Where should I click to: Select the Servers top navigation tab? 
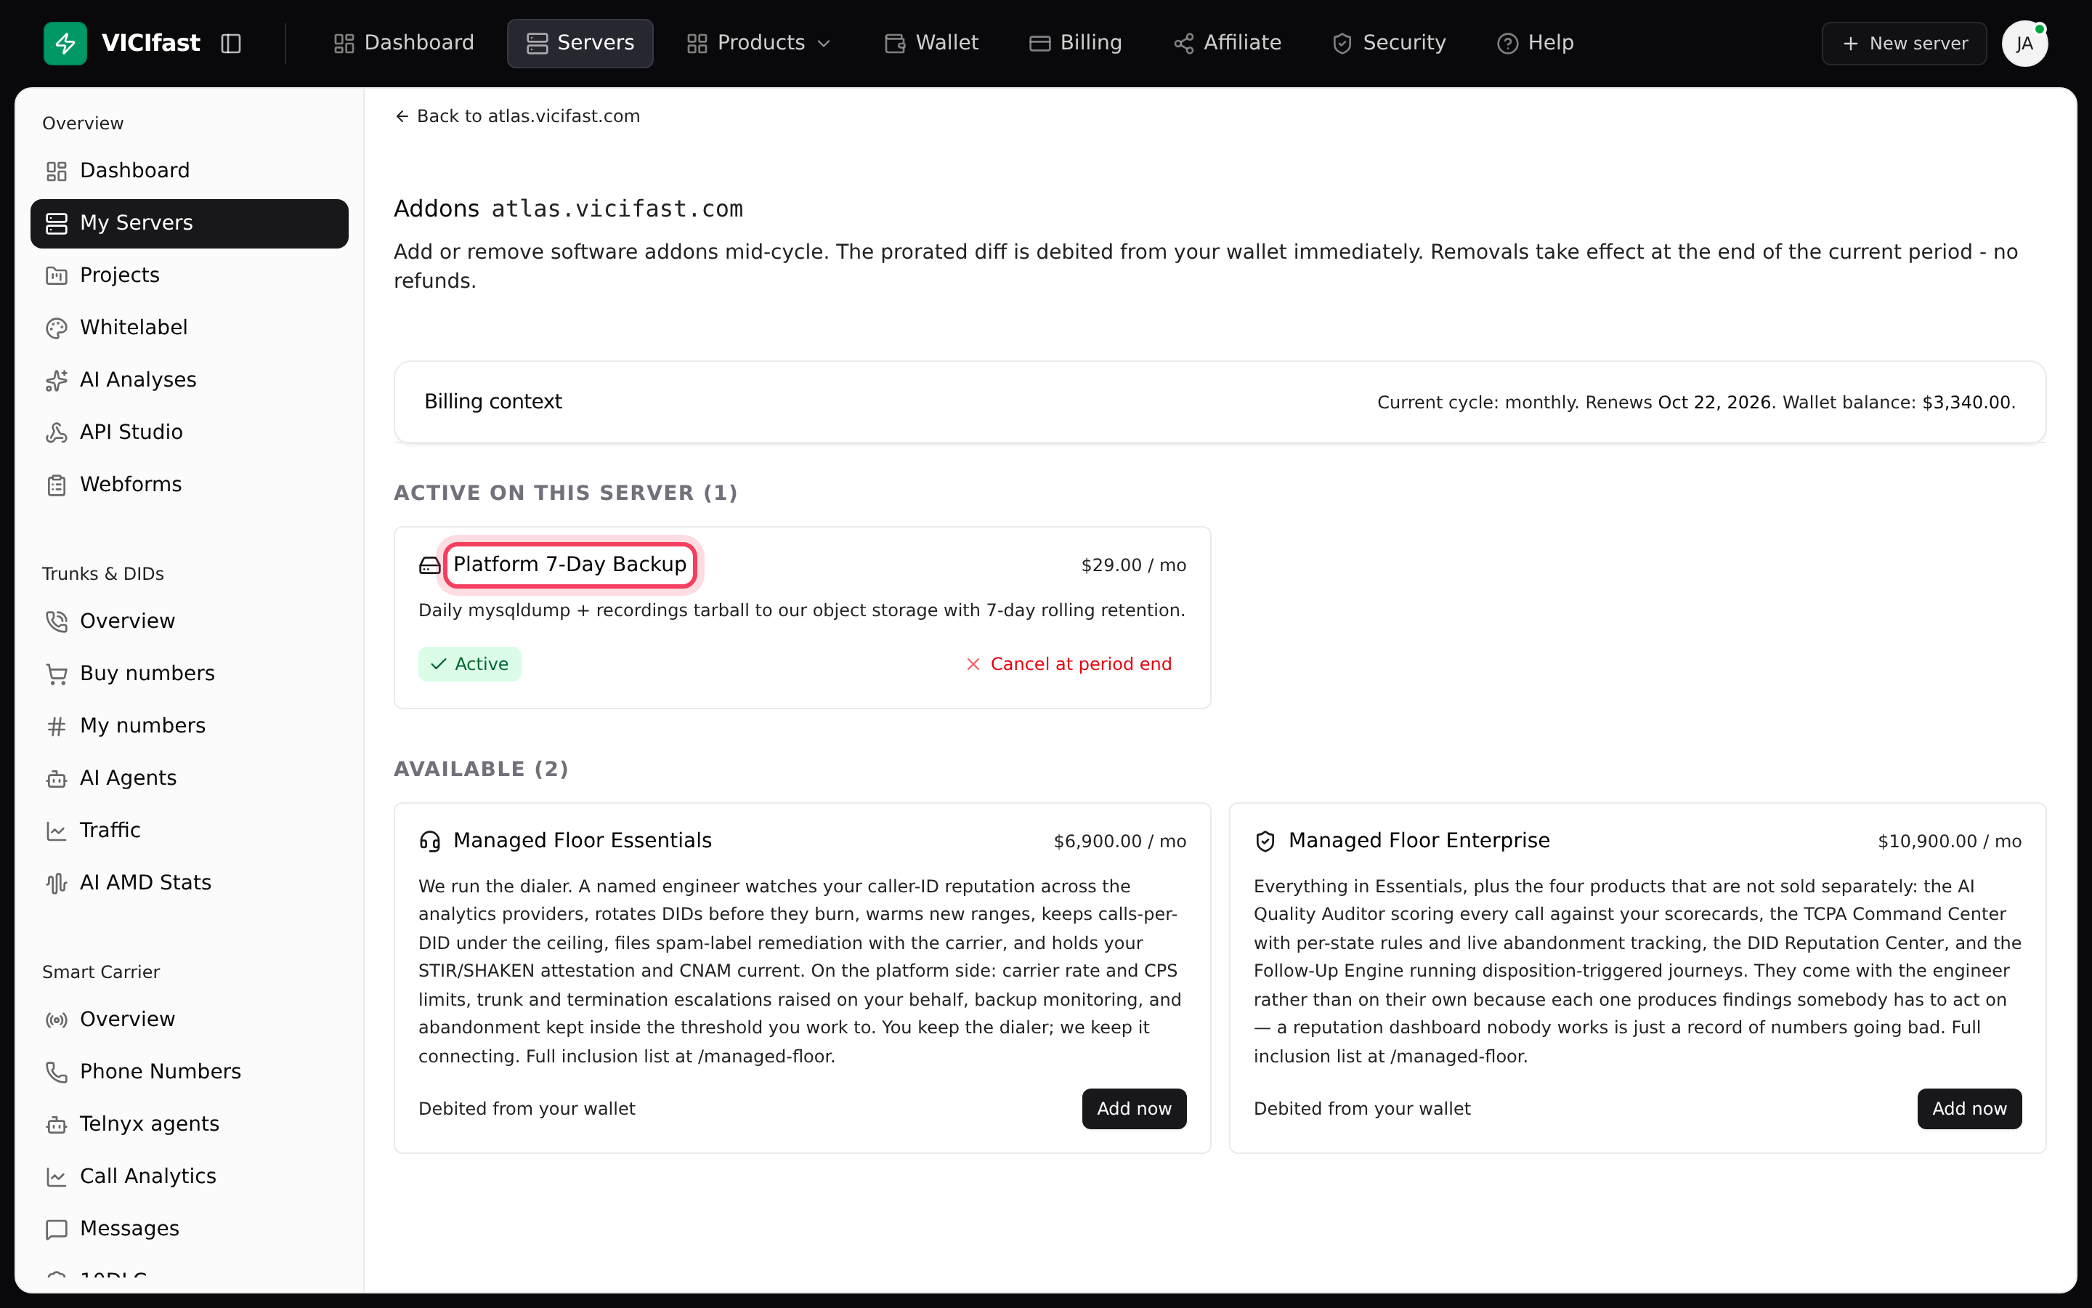click(580, 44)
